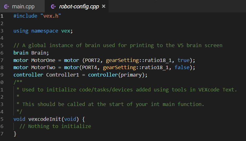Click the true keyword on line 7

pyautogui.click(x=183, y=60)
